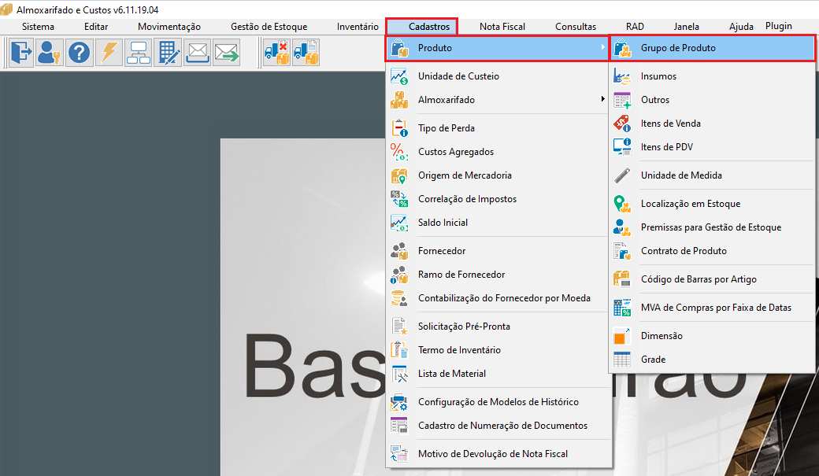Select Grupo de Produto
This screenshot has width=819, height=476.
(x=712, y=48)
